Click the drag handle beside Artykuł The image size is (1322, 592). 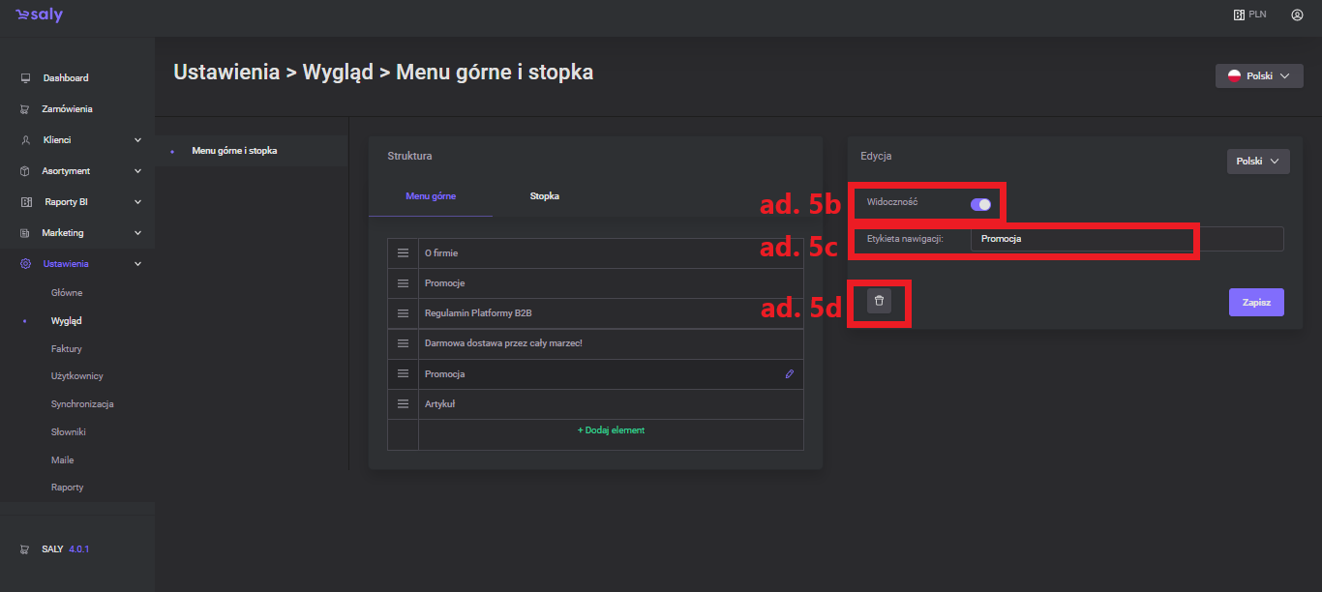coord(403,404)
